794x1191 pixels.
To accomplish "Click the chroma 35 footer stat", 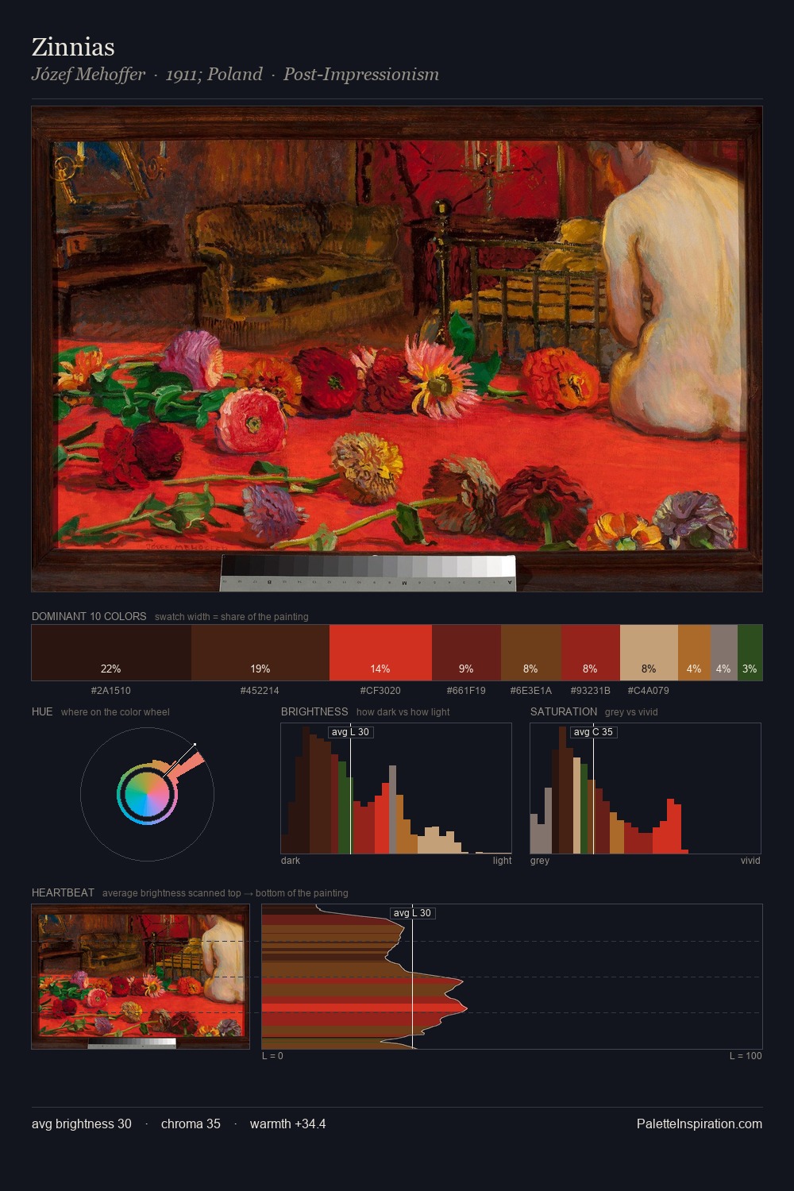I will tap(191, 1124).
